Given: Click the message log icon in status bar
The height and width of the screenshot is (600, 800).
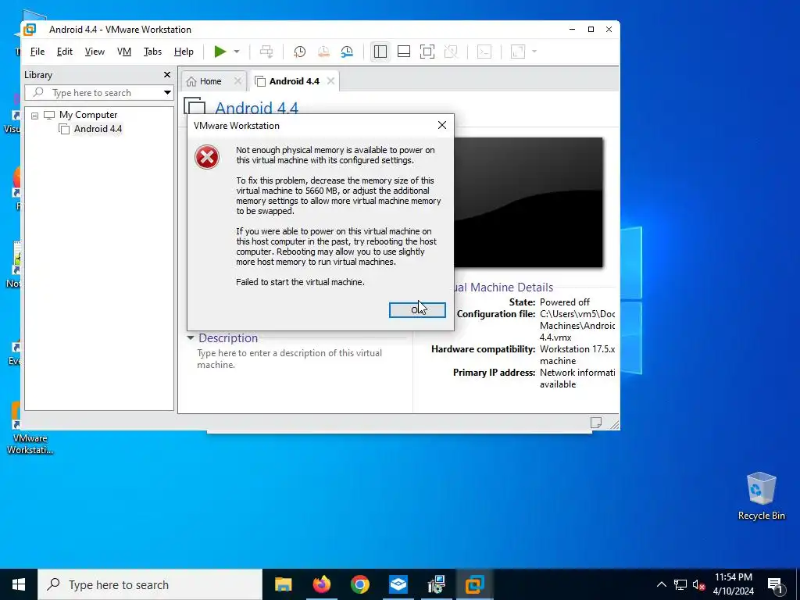Looking at the screenshot, I should (x=595, y=423).
